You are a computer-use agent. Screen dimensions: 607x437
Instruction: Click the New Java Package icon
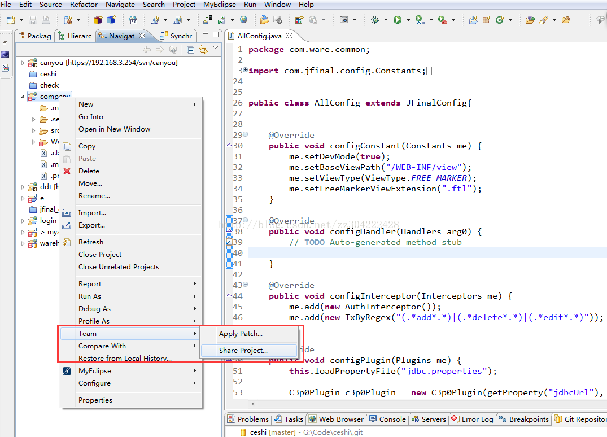pos(487,19)
